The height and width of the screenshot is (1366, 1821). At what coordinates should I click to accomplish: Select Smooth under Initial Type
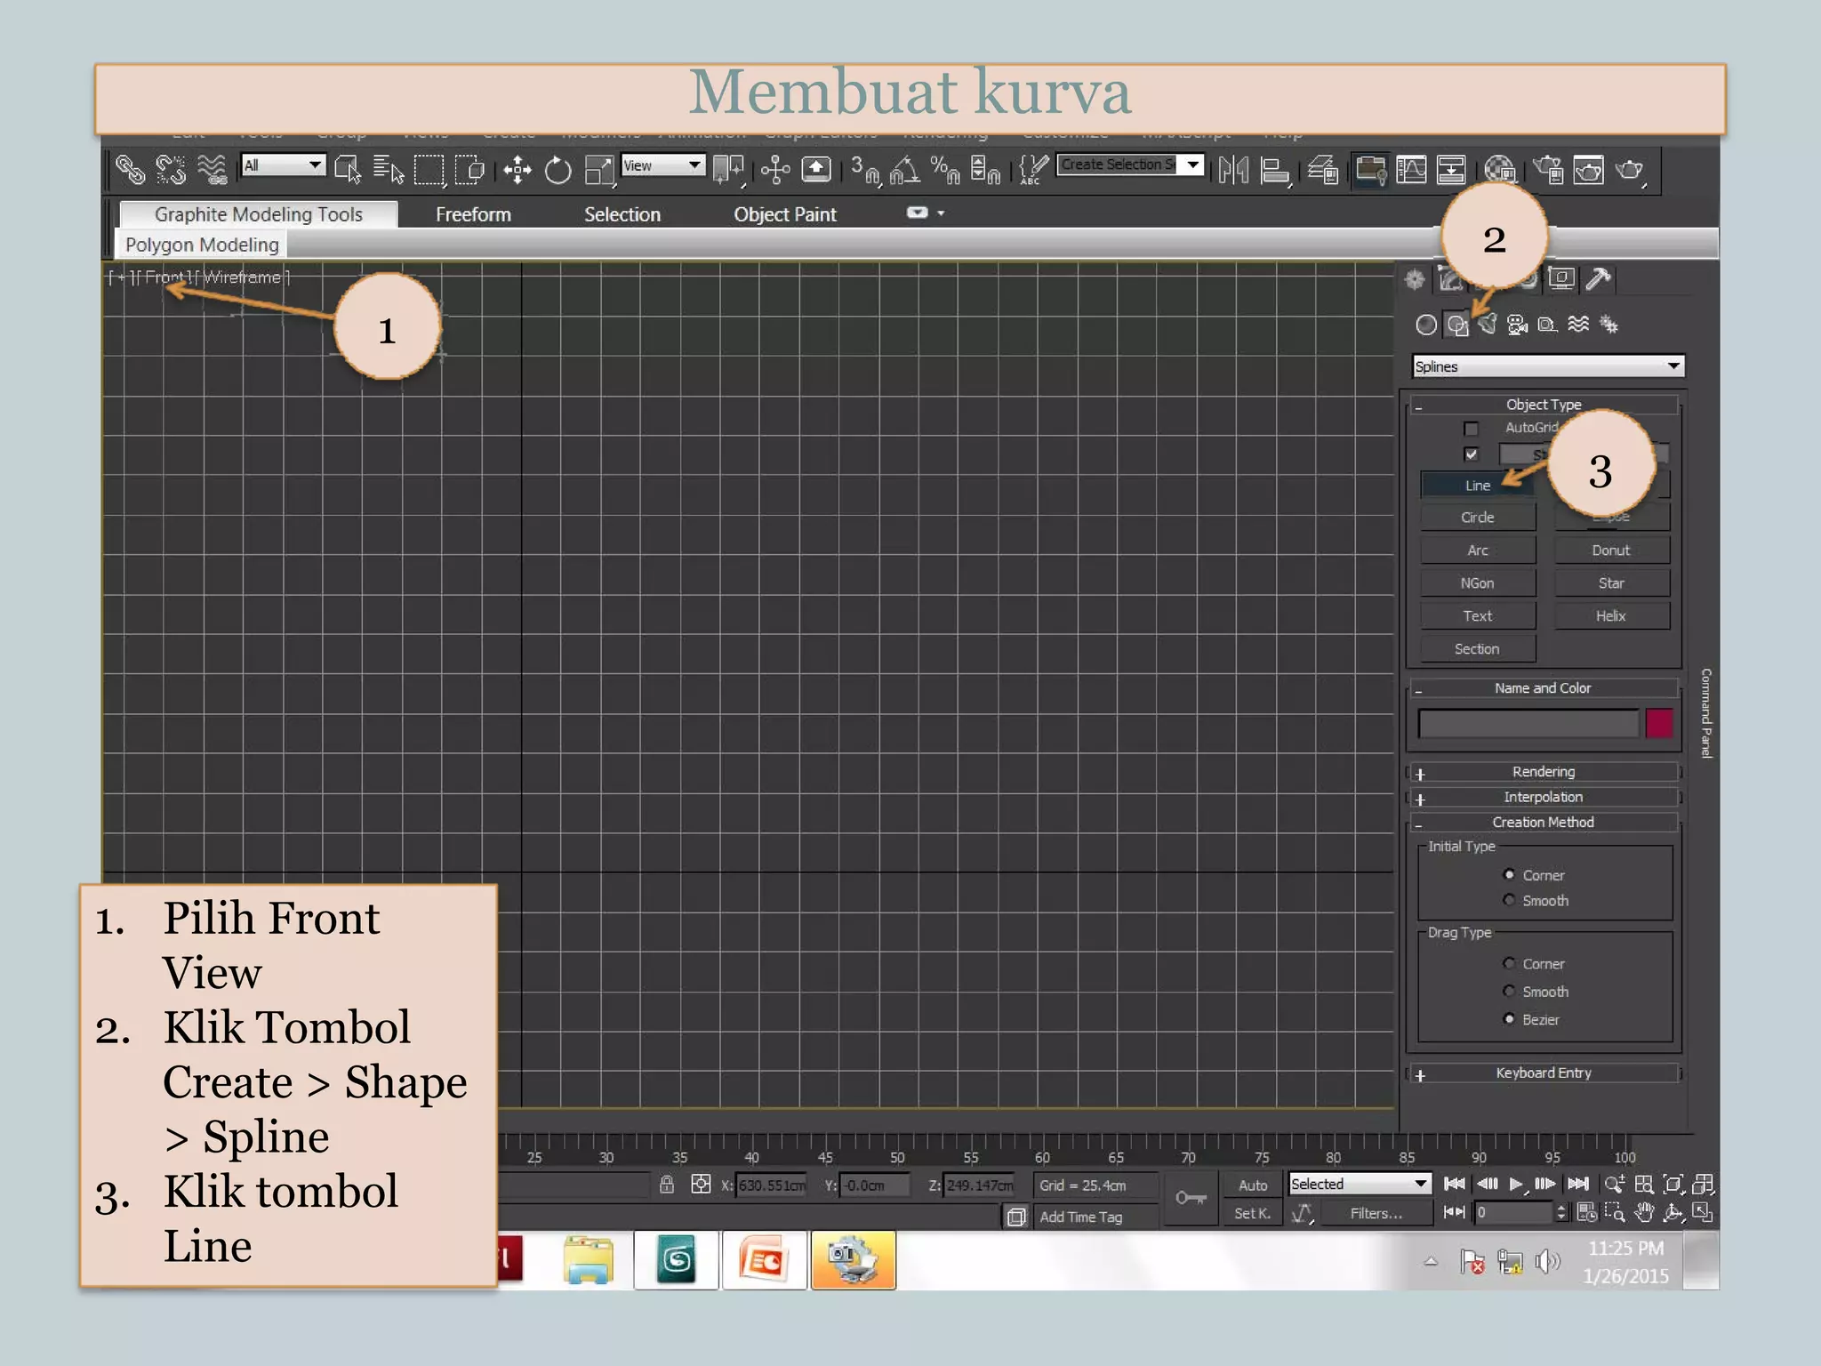tap(1509, 900)
